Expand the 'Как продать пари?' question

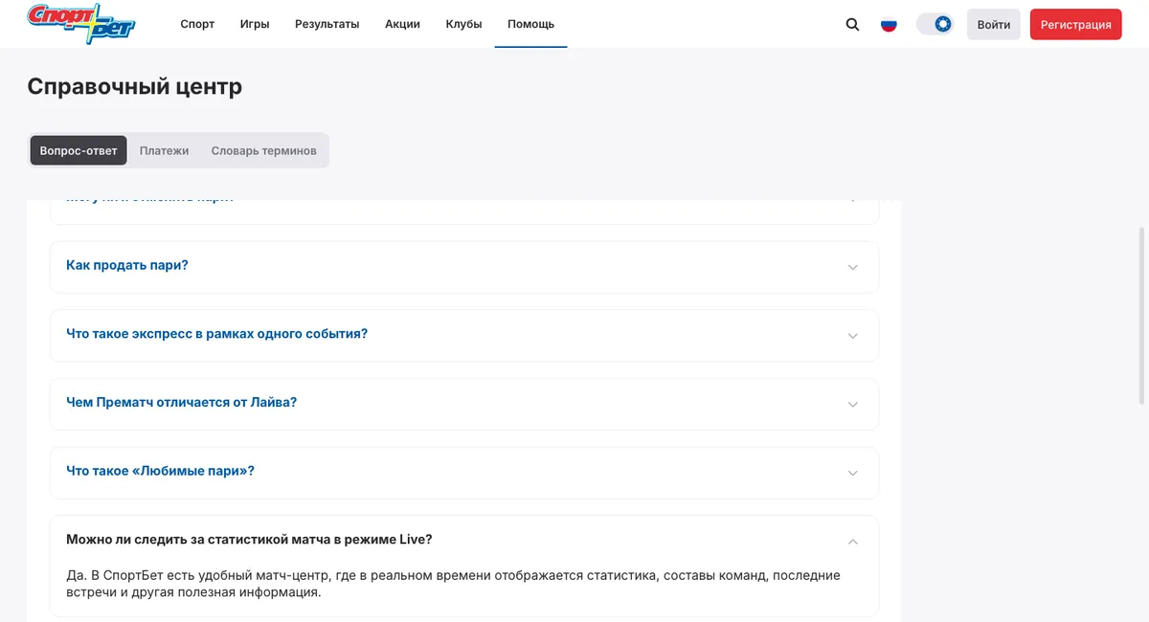464,266
